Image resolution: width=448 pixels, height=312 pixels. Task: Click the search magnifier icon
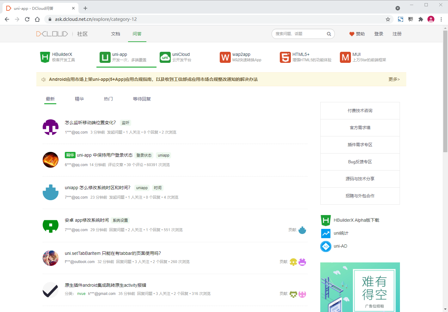point(329,34)
